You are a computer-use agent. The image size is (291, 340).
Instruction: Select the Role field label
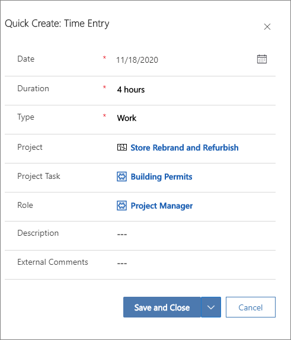pos(25,205)
